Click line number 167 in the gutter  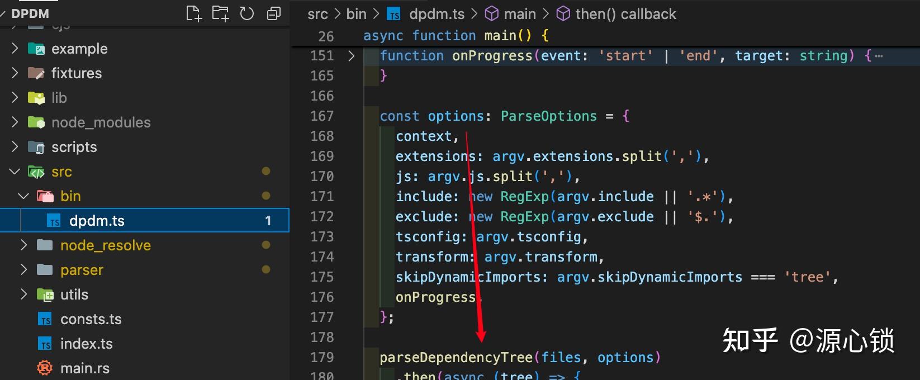coord(322,116)
